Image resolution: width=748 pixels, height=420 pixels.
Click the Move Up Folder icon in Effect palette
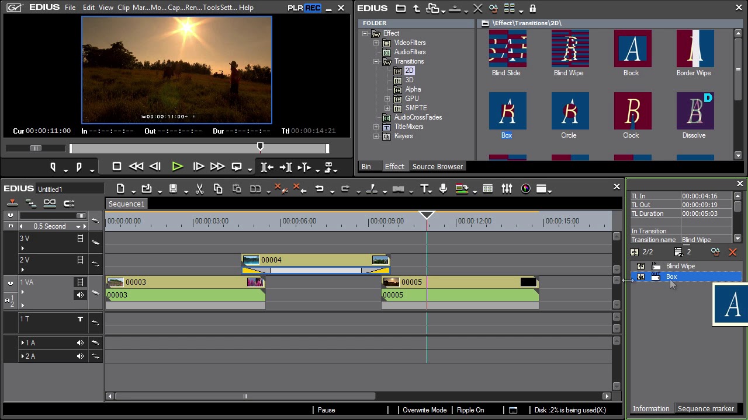click(x=416, y=8)
